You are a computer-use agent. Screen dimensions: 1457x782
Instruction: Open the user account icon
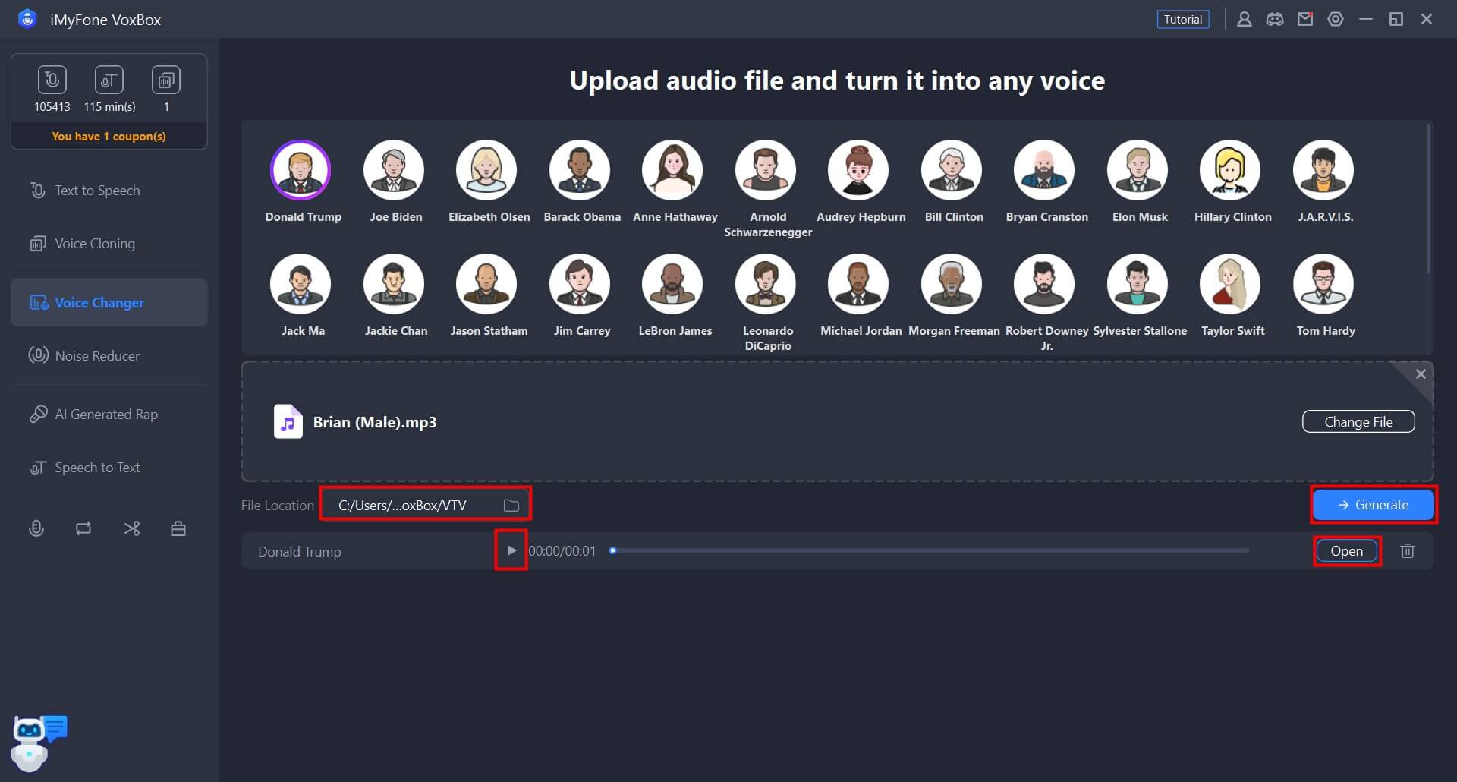[x=1245, y=19]
